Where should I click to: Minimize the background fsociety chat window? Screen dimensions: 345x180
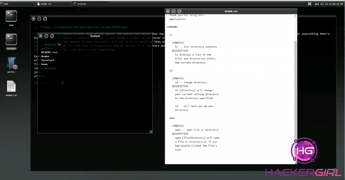(x=39, y=19)
